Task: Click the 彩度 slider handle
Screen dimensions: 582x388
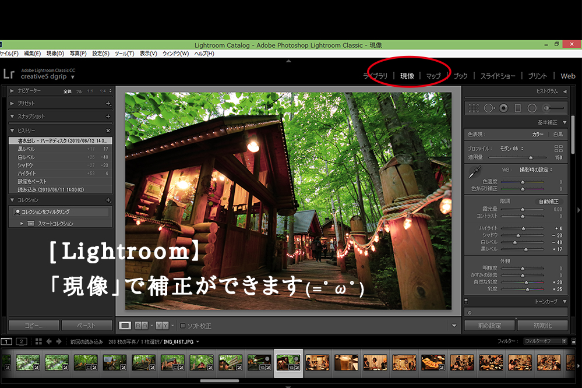Action: click(527, 289)
